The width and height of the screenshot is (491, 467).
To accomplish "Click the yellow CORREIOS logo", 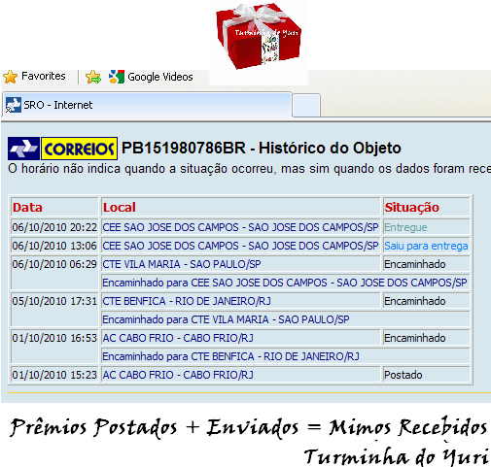I will click(79, 149).
